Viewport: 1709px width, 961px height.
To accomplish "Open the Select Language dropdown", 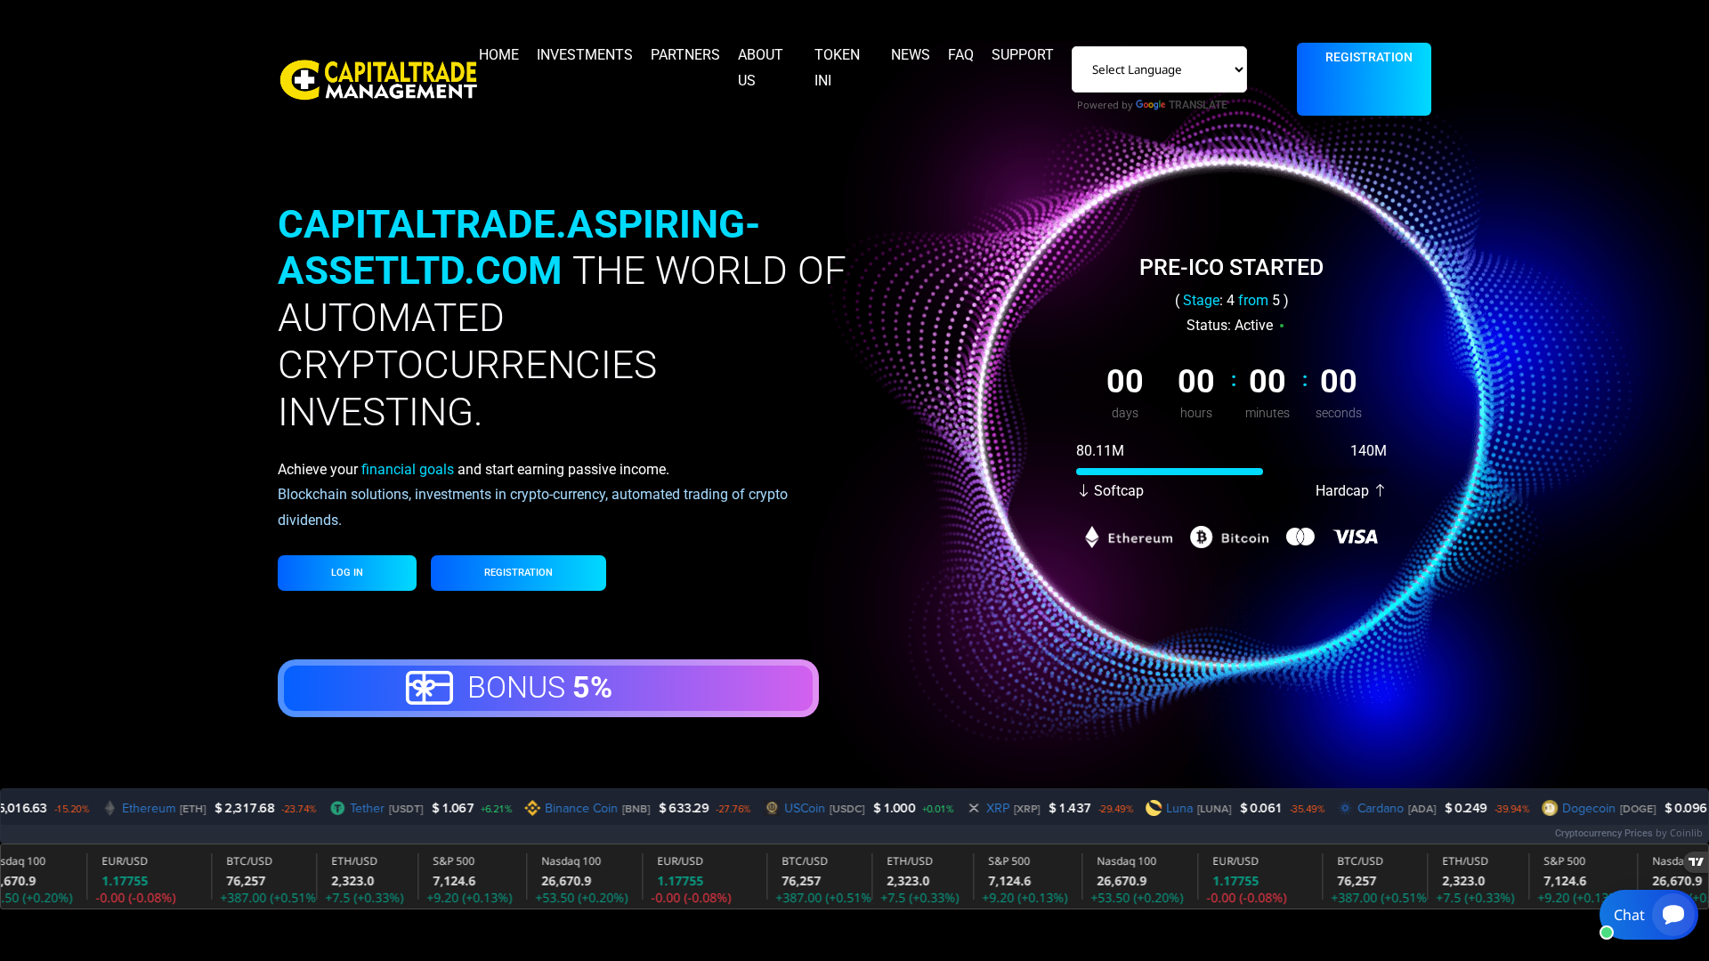I will click(1159, 69).
